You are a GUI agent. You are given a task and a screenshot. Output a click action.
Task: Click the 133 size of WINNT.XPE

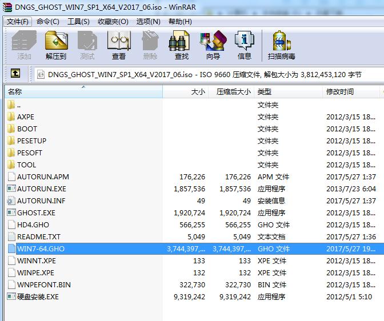(x=199, y=261)
